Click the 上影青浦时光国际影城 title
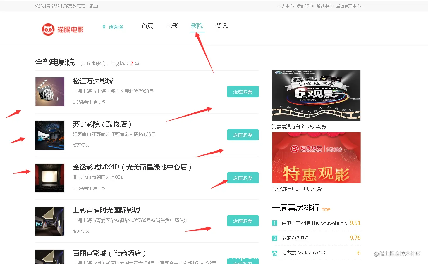Image resolution: width=428 pixels, height=264 pixels. 106,210
